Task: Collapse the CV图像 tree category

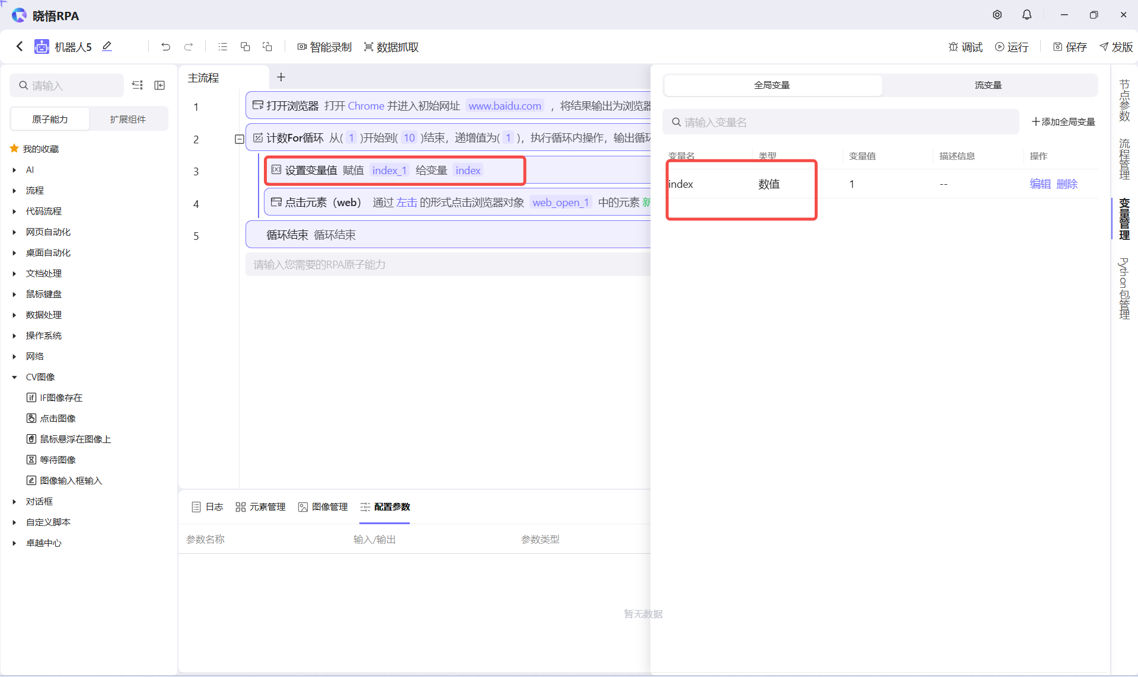Action: [x=14, y=377]
